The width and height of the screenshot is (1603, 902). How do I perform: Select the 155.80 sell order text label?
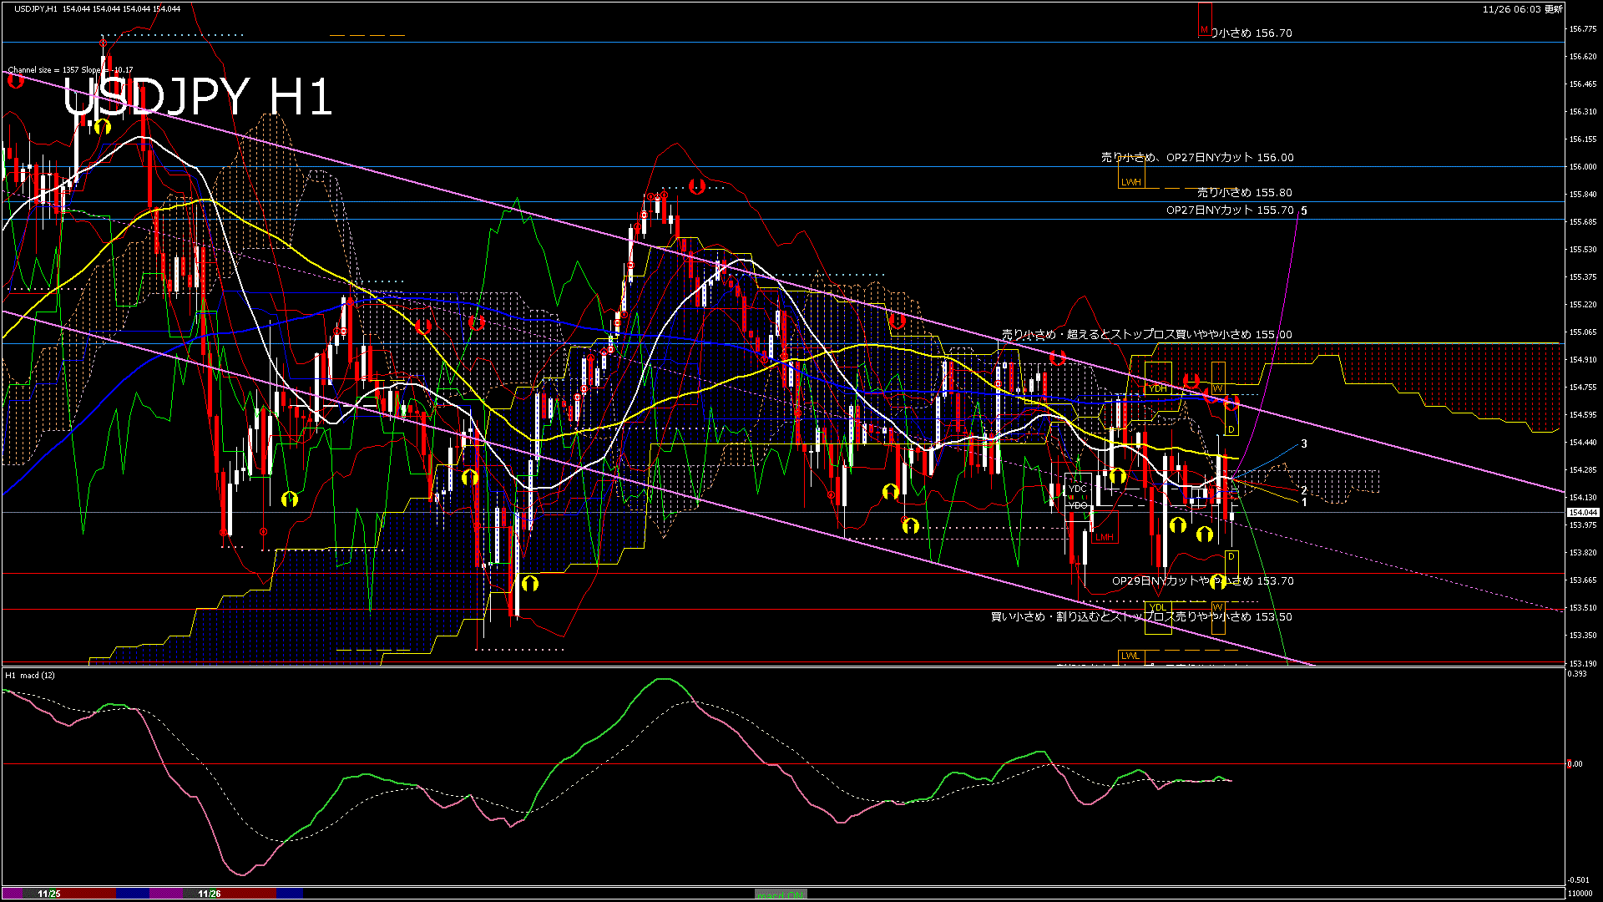(x=1244, y=192)
